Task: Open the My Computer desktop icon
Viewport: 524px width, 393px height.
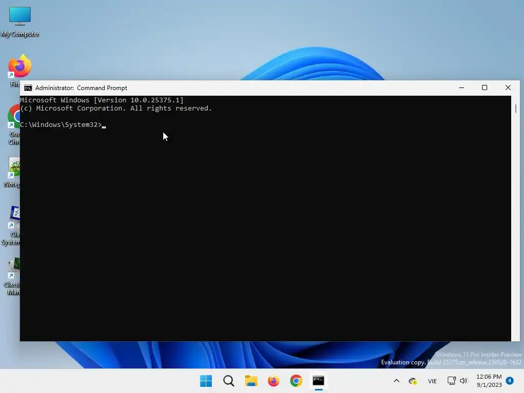Action: [20, 21]
